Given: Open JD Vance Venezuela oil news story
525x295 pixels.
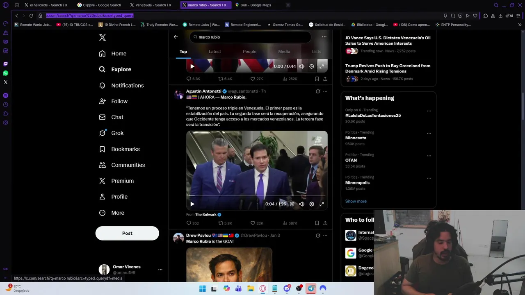Looking at the screenshot, I should [388, 41].
